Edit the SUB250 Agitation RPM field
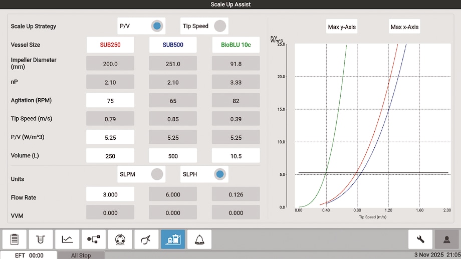This screenshot has height=259, width=461. pyautogui.click(x=110, y=101)
